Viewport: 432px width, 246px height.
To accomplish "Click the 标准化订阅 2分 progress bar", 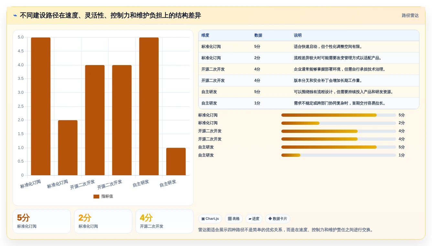I will [339, 123].
